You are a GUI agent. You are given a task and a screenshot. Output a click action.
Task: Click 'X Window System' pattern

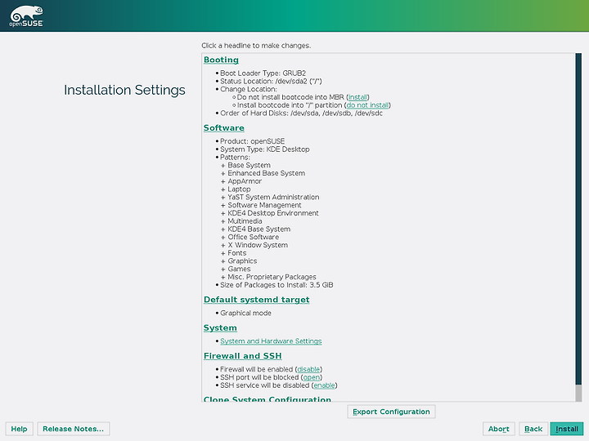pos(258,245)
